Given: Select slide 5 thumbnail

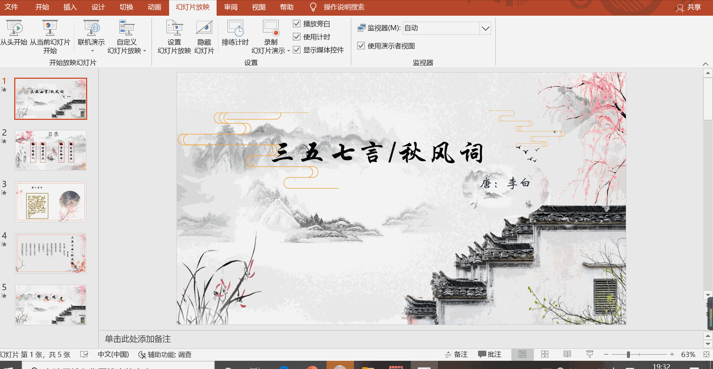Looking at the screenshot, I should click(x=51, y=305).
